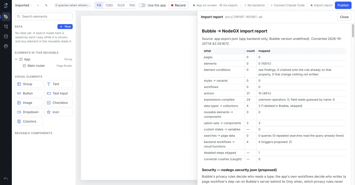This screenshot has height=185, width=355.
Task: Add a Columns visual element
Action: 29,121
